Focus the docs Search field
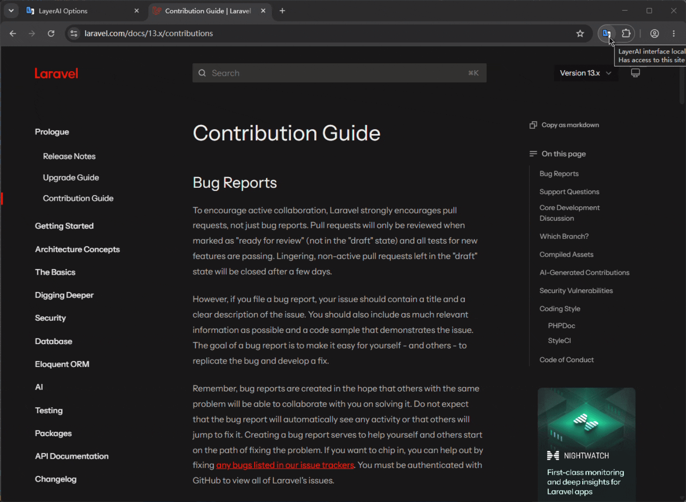 pyautogui.click(x=339, y=73)
